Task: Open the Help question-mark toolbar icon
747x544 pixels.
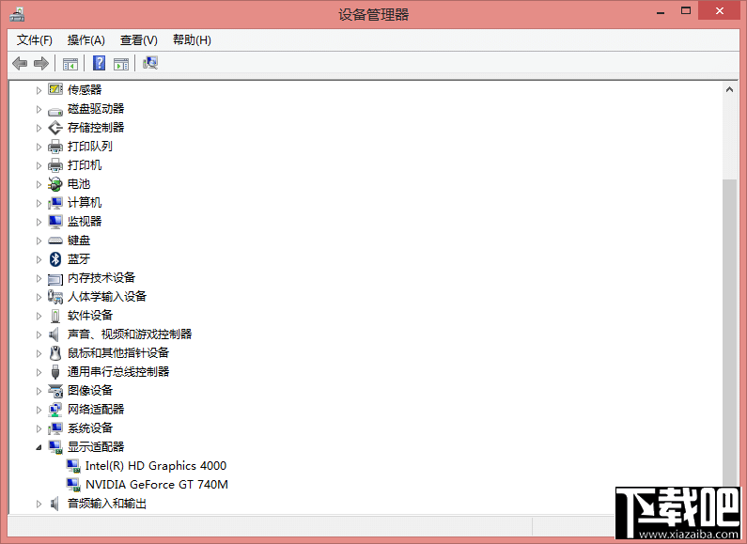Action: pos(99,63)
